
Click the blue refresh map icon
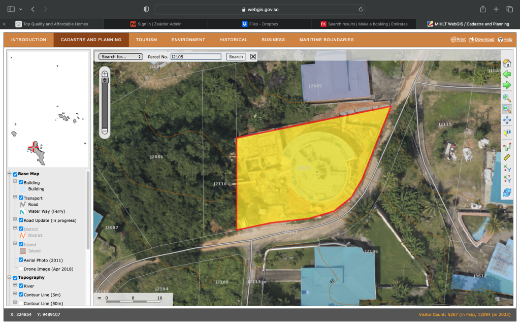506,192
